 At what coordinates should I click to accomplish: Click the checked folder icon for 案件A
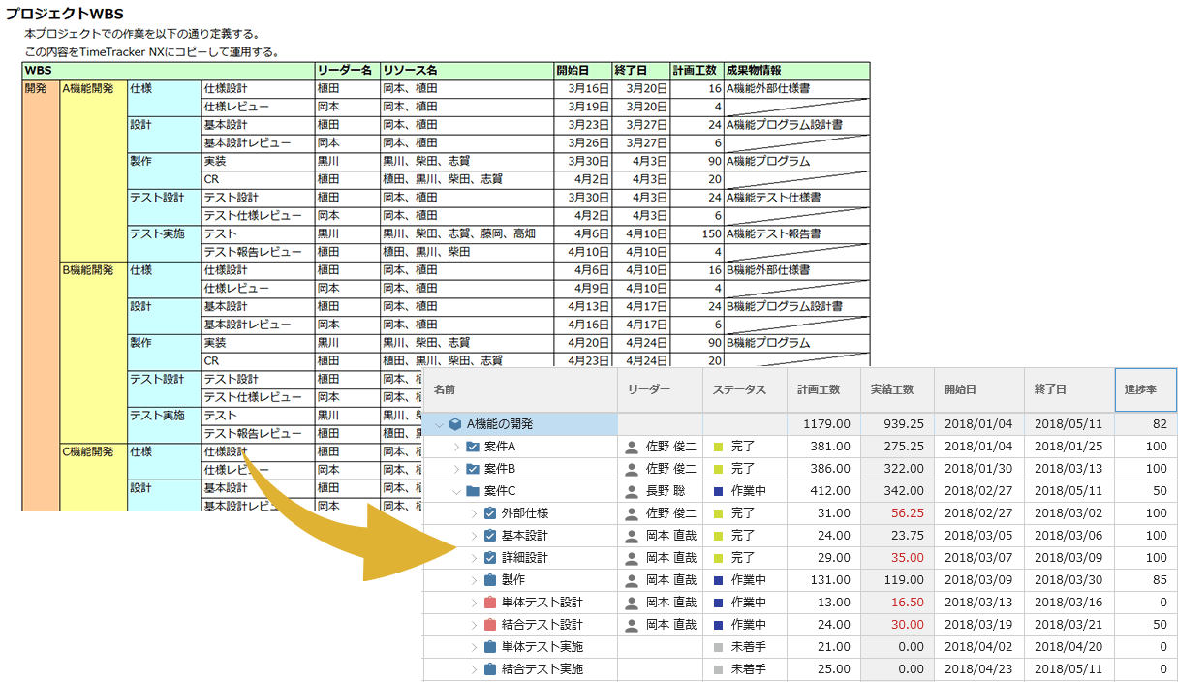(473, 447)
